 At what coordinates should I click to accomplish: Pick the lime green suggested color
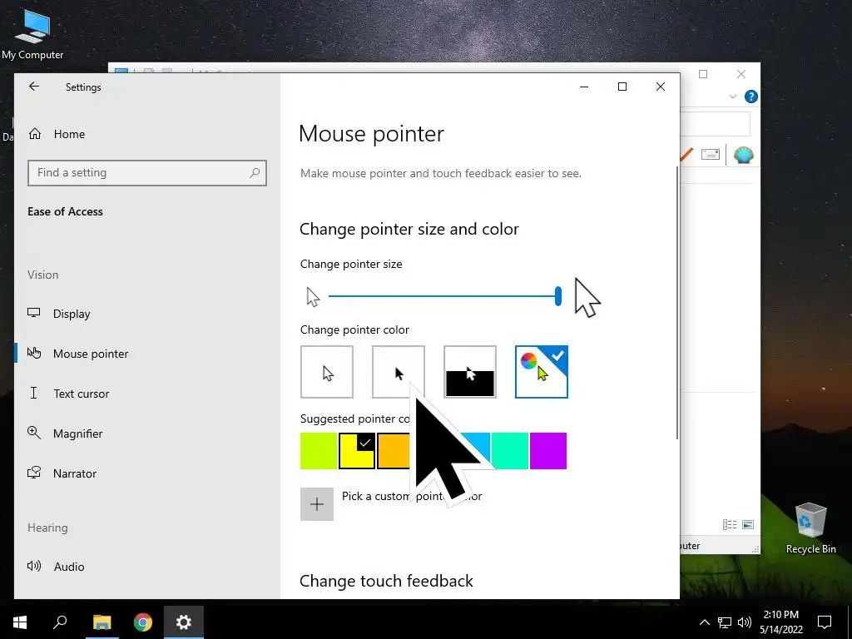[319, 451]
